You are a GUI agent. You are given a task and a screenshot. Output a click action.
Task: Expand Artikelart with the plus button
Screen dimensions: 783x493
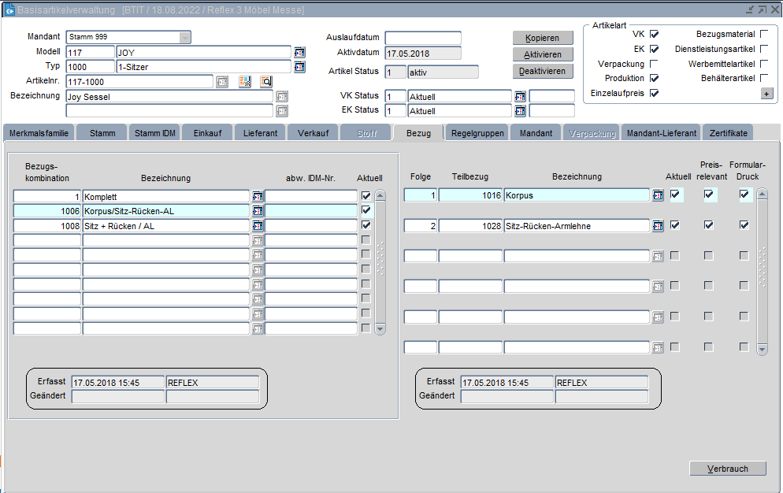pos(766,94)
